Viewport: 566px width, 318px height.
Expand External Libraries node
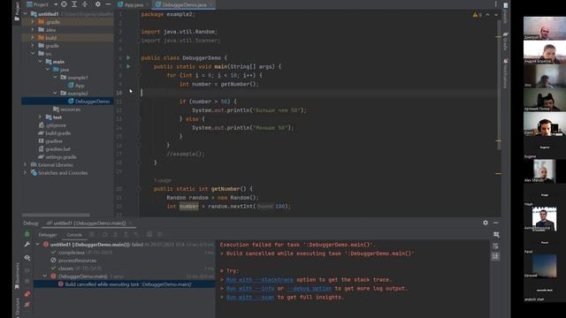[26, 165]
